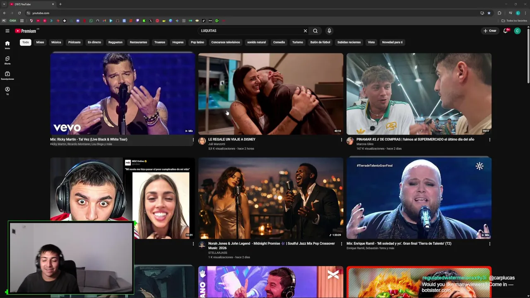Image resolution: width=530 pixels, height=298 pixels.
Task: Open the CASA bookmark folder
Action: point(13,21)
